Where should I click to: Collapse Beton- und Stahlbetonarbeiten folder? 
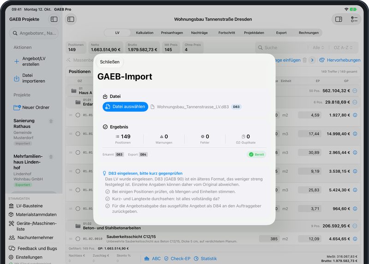pyautogui.click(x=78, y=226)
